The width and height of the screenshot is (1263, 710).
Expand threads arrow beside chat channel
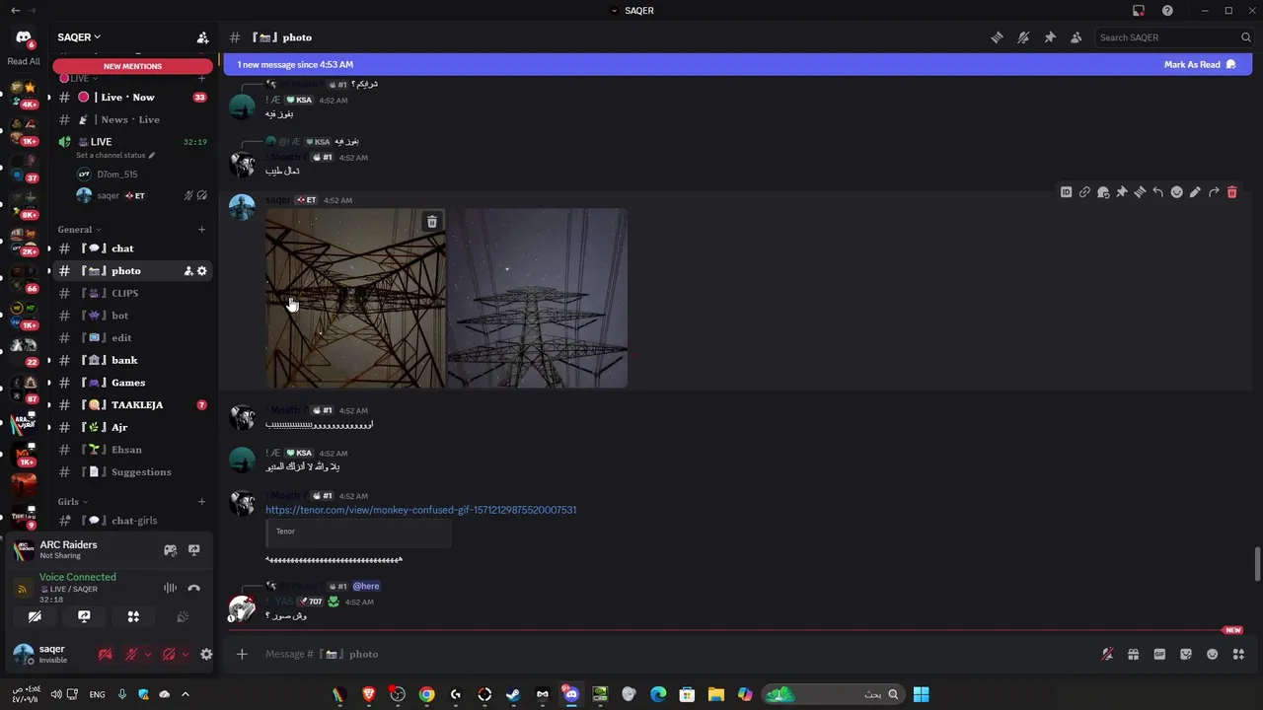(48, 248)
